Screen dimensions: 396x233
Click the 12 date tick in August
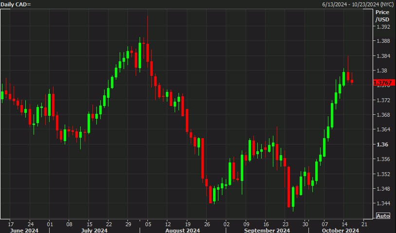[x=168, y=224]
